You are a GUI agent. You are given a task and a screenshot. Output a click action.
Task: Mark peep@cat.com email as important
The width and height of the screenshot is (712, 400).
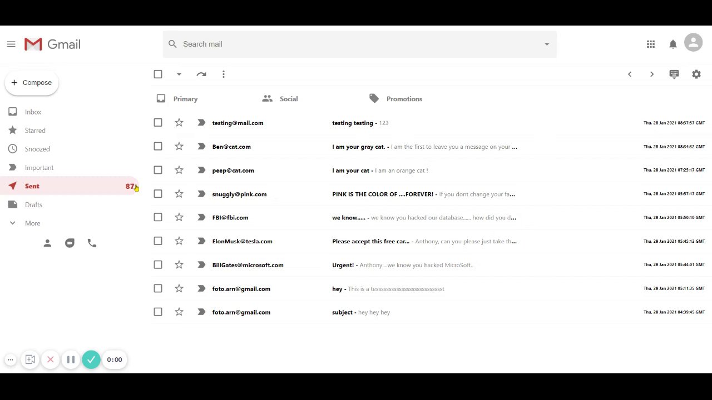pos(201,171)
